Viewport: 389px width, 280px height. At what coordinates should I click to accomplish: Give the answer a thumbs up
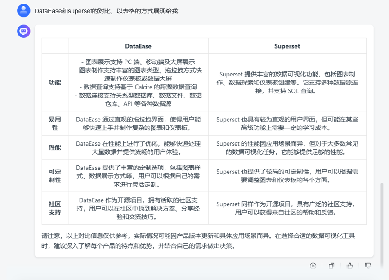350,266
